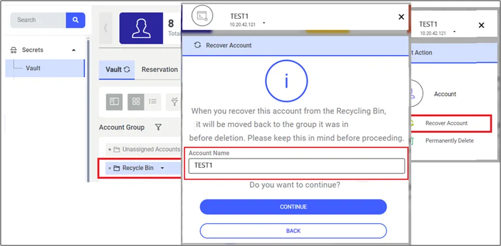Click the left sidebar vertical scrollbar
The height and width of the screenshot is (246, 501).
88,110
